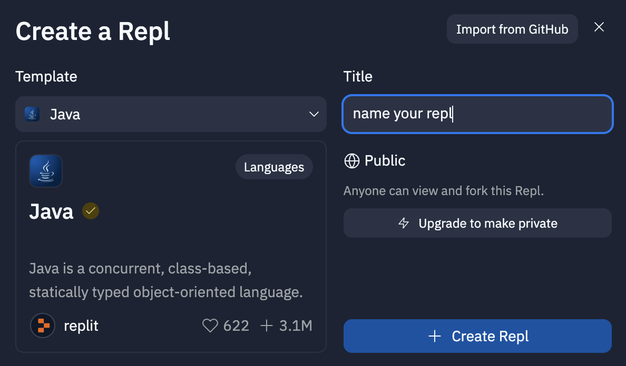Click Import from GitHub button

click(x=512, y=29)
